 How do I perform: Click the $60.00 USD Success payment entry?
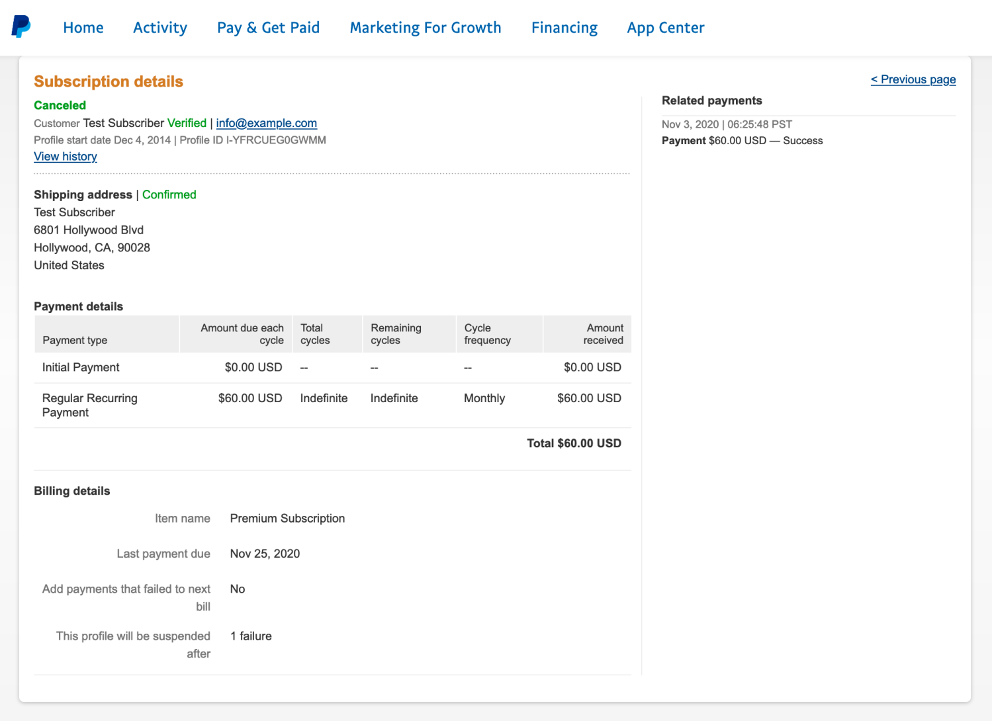pos(741,140)
